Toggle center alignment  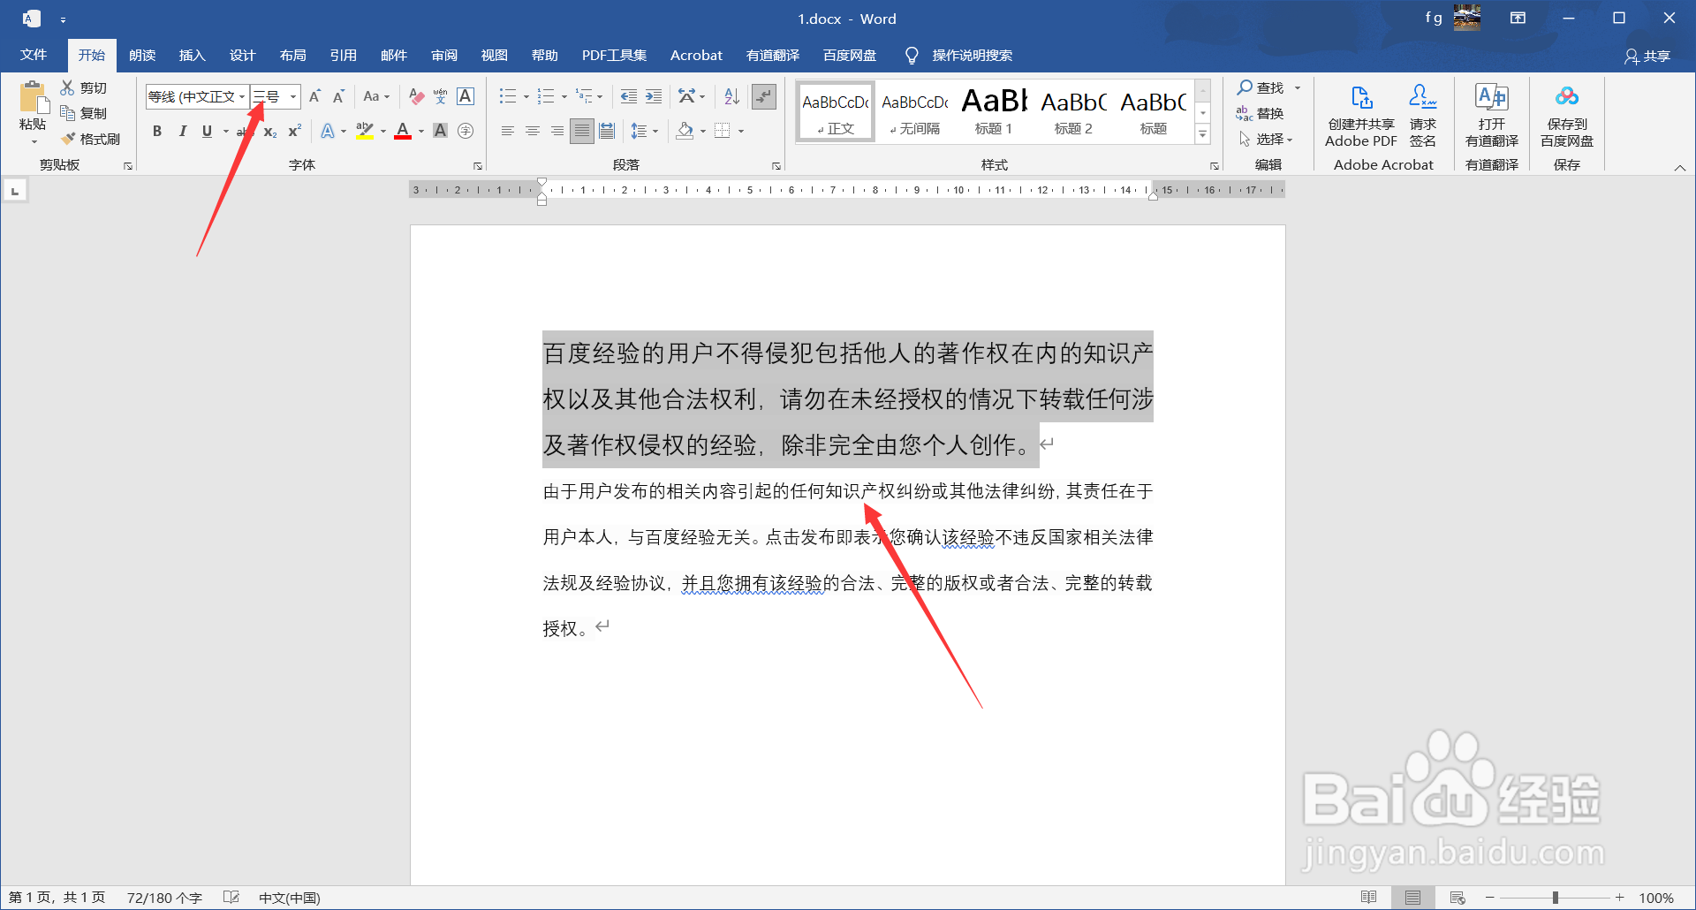532,131
